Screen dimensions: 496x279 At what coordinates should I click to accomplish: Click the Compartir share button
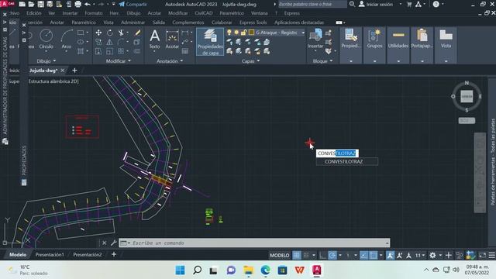point(133,4)
